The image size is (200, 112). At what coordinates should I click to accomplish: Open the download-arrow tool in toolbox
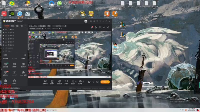[14, 73]
